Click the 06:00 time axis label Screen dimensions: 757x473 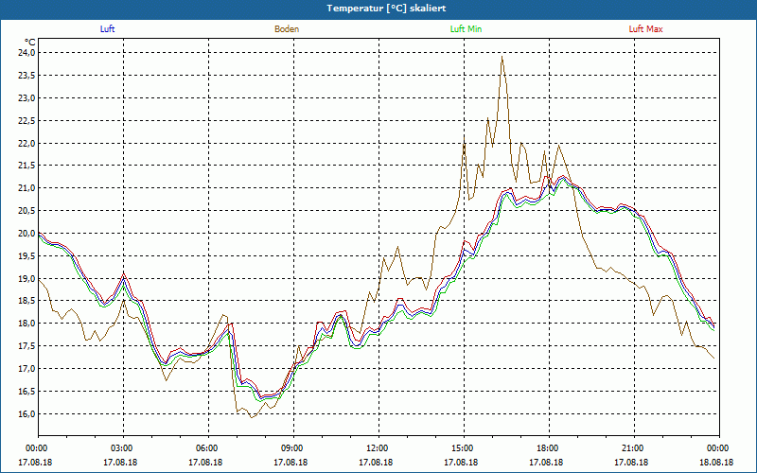coord(208,448)
